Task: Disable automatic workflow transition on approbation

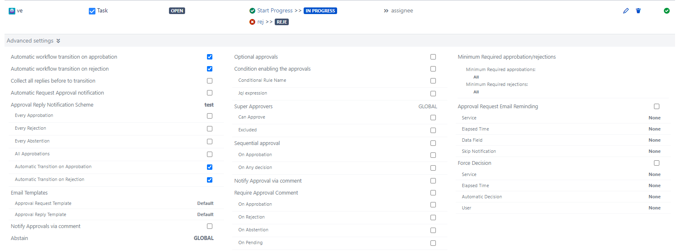Action: 209,57
